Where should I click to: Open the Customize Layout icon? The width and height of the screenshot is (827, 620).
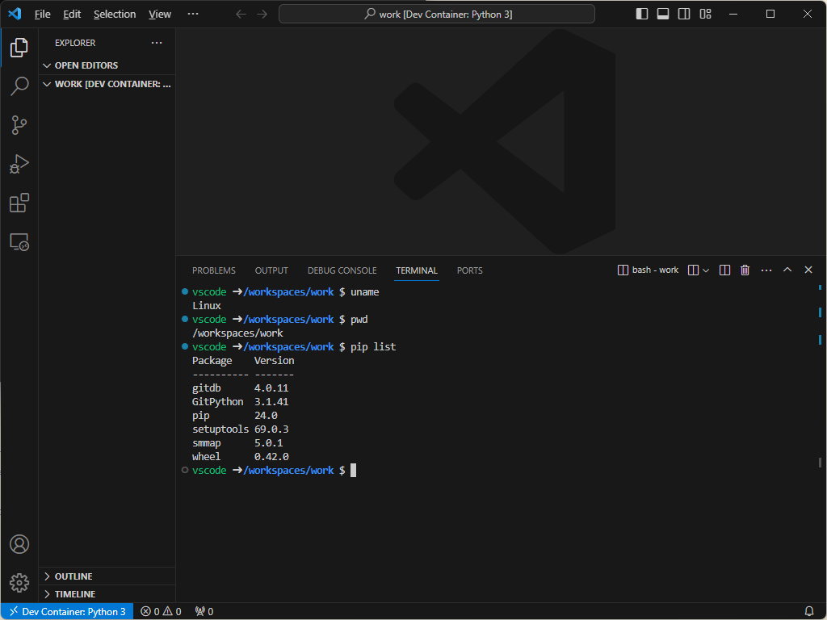coord(705,15)
